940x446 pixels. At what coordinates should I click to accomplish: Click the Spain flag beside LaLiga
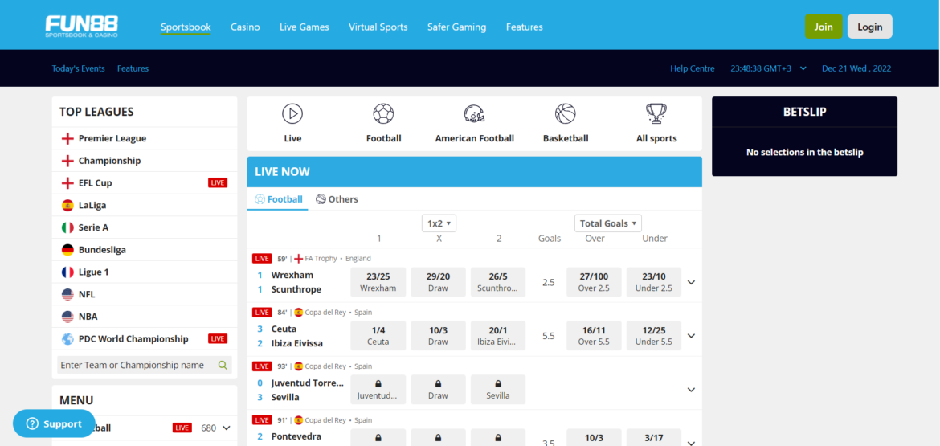[x=67, y=206]
